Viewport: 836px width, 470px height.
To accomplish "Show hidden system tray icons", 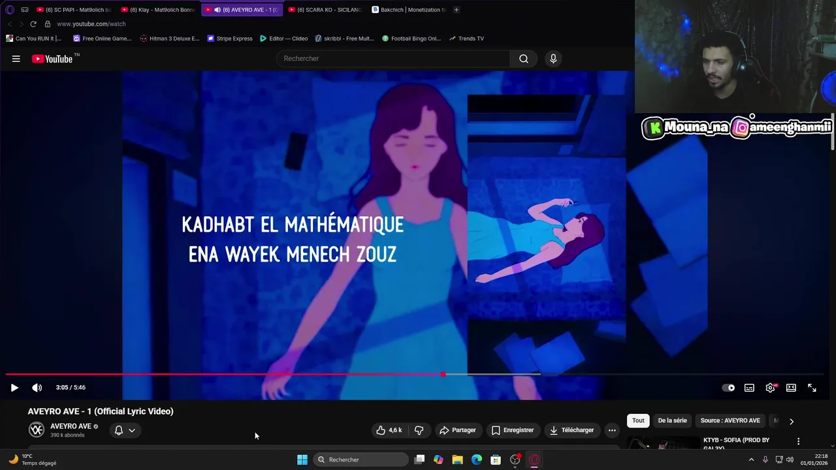I will point(751,460).
